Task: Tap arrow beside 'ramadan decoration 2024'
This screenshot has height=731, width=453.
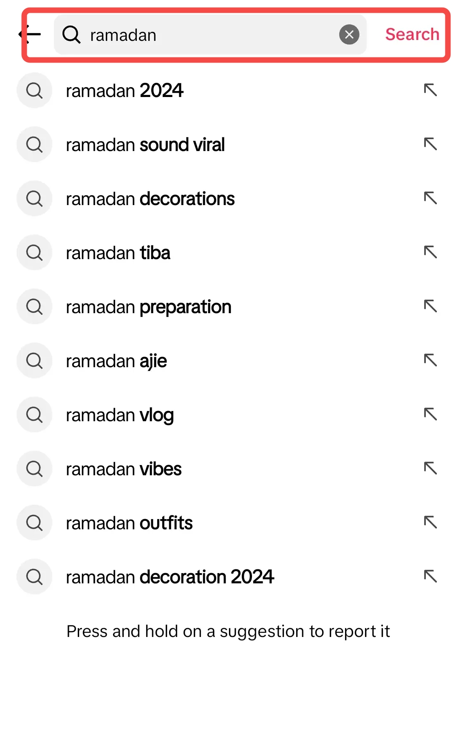Action: coord(430,577)
